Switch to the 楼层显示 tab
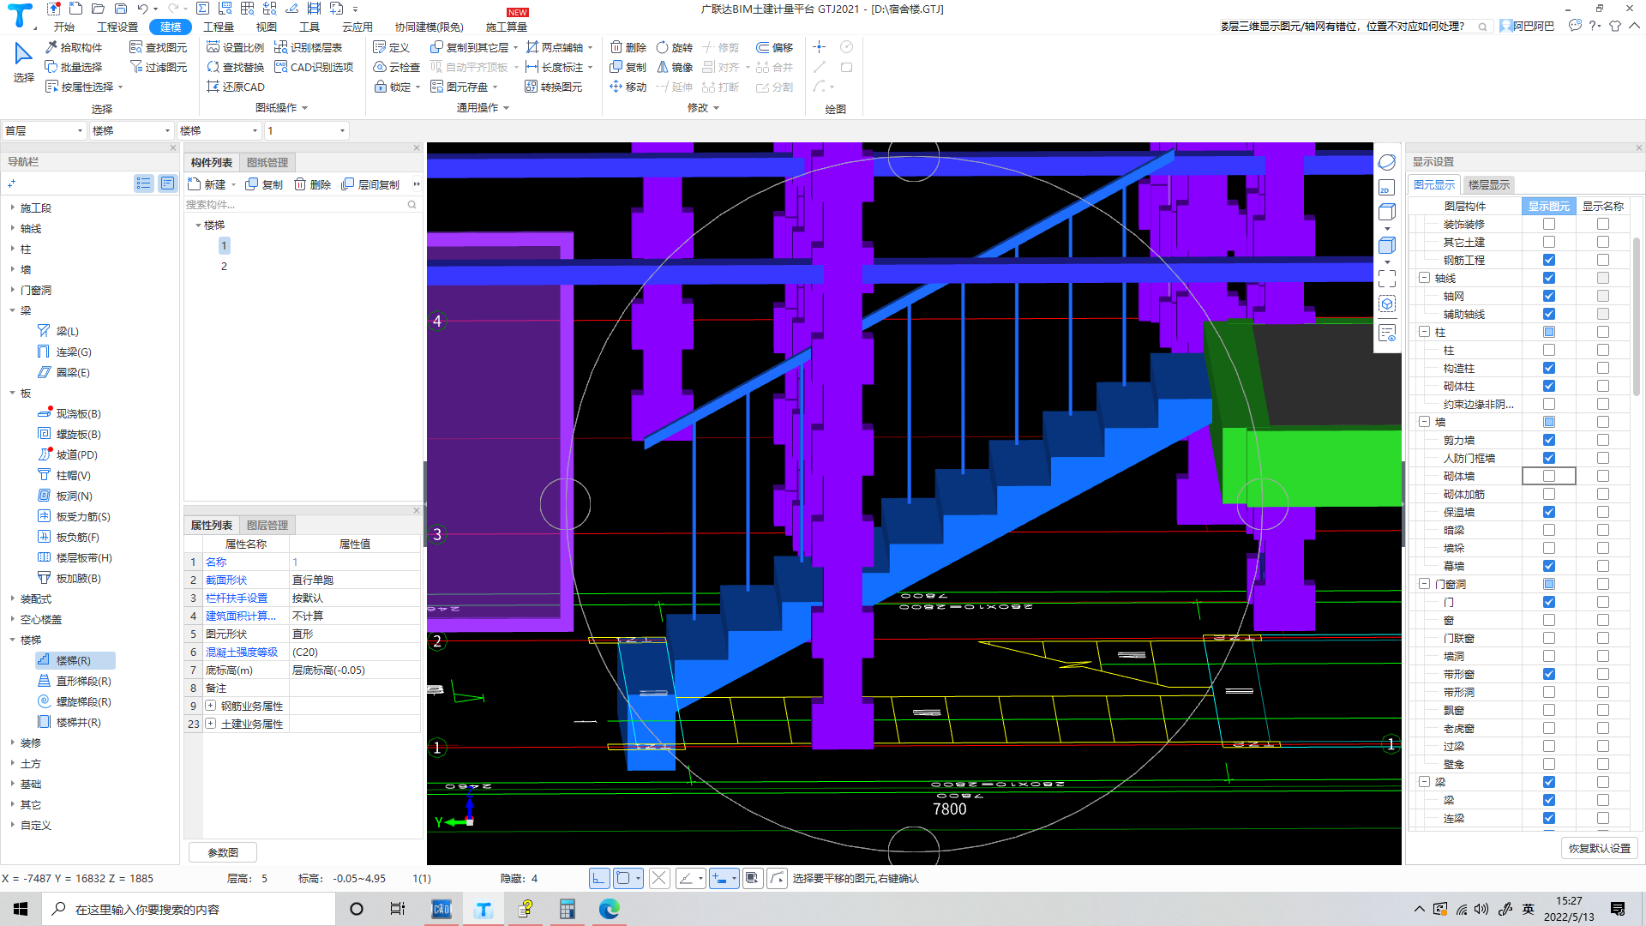Image resolution: width=1646 pixels, height=926 pixels. coord(1488,184)
